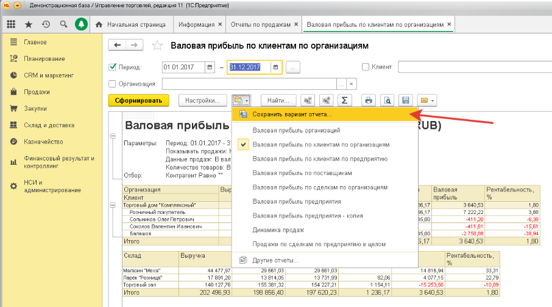This screenshot has height=307, width=552.
Task: Click the Сформировать button
Action: (138, 100)
